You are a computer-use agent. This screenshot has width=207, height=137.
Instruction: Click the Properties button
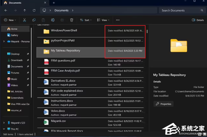[163, 104]
